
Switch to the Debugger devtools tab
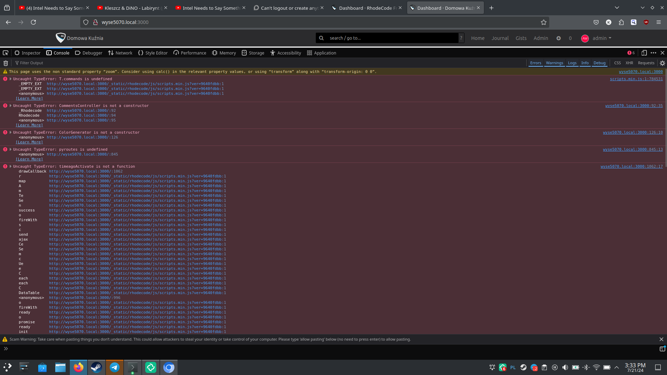(89, 53)
